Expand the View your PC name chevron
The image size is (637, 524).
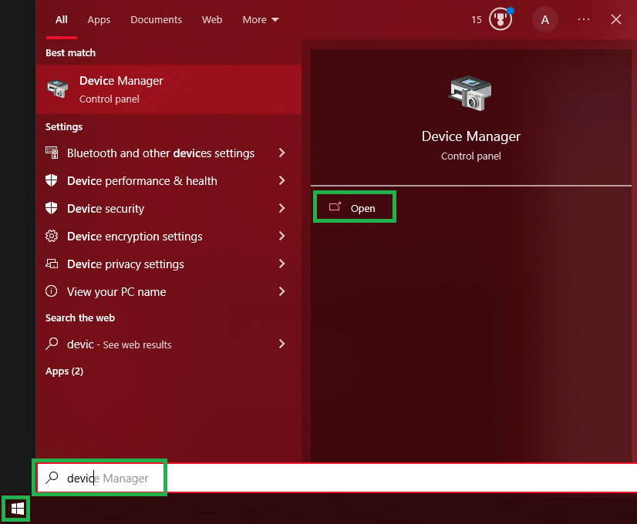(281, 291)
